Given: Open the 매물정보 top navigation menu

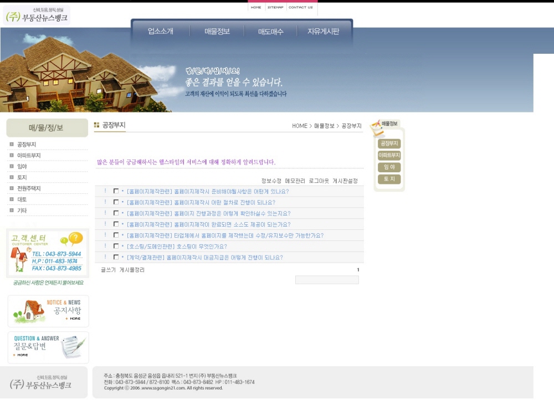Looking at the screenshot, I should point(217,32).
